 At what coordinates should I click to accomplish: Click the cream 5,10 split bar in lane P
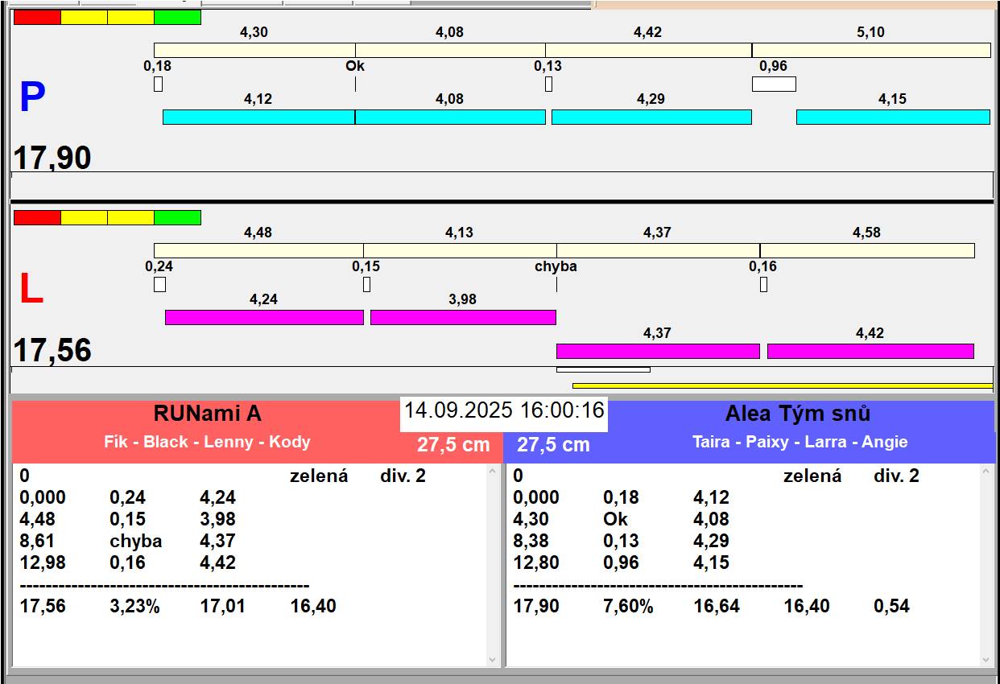click(x=870, y=50)
